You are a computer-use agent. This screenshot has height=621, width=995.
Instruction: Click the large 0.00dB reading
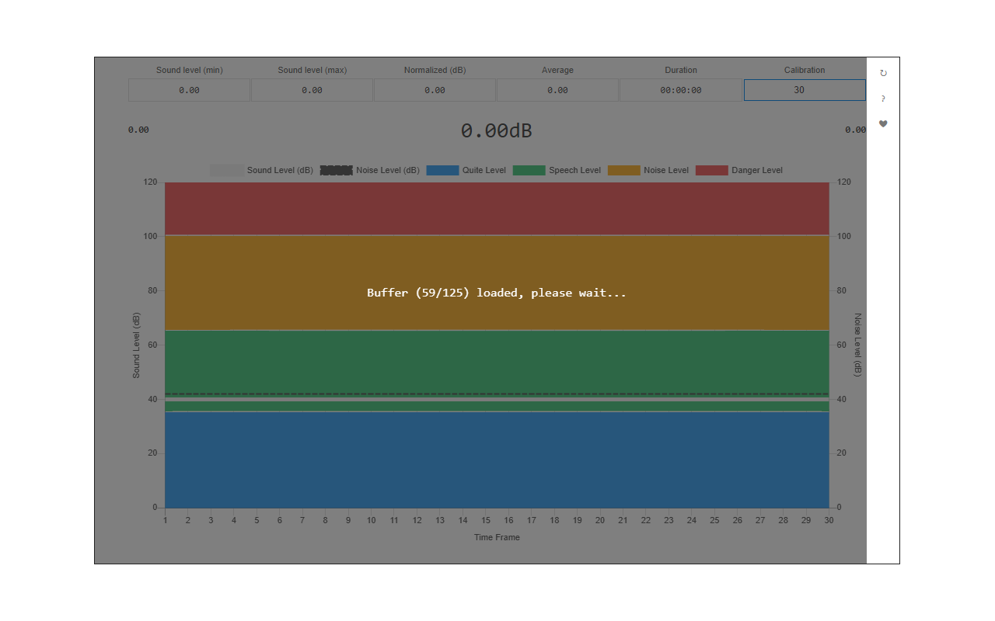coord(497,130)
